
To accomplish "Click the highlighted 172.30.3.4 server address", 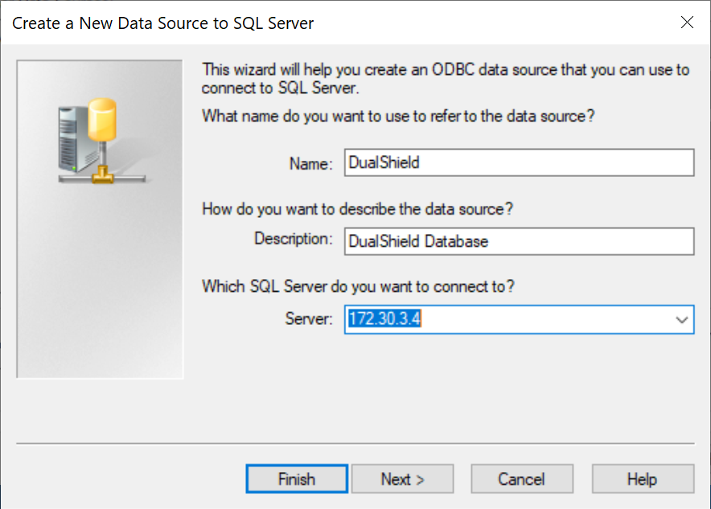I will 385,319.
